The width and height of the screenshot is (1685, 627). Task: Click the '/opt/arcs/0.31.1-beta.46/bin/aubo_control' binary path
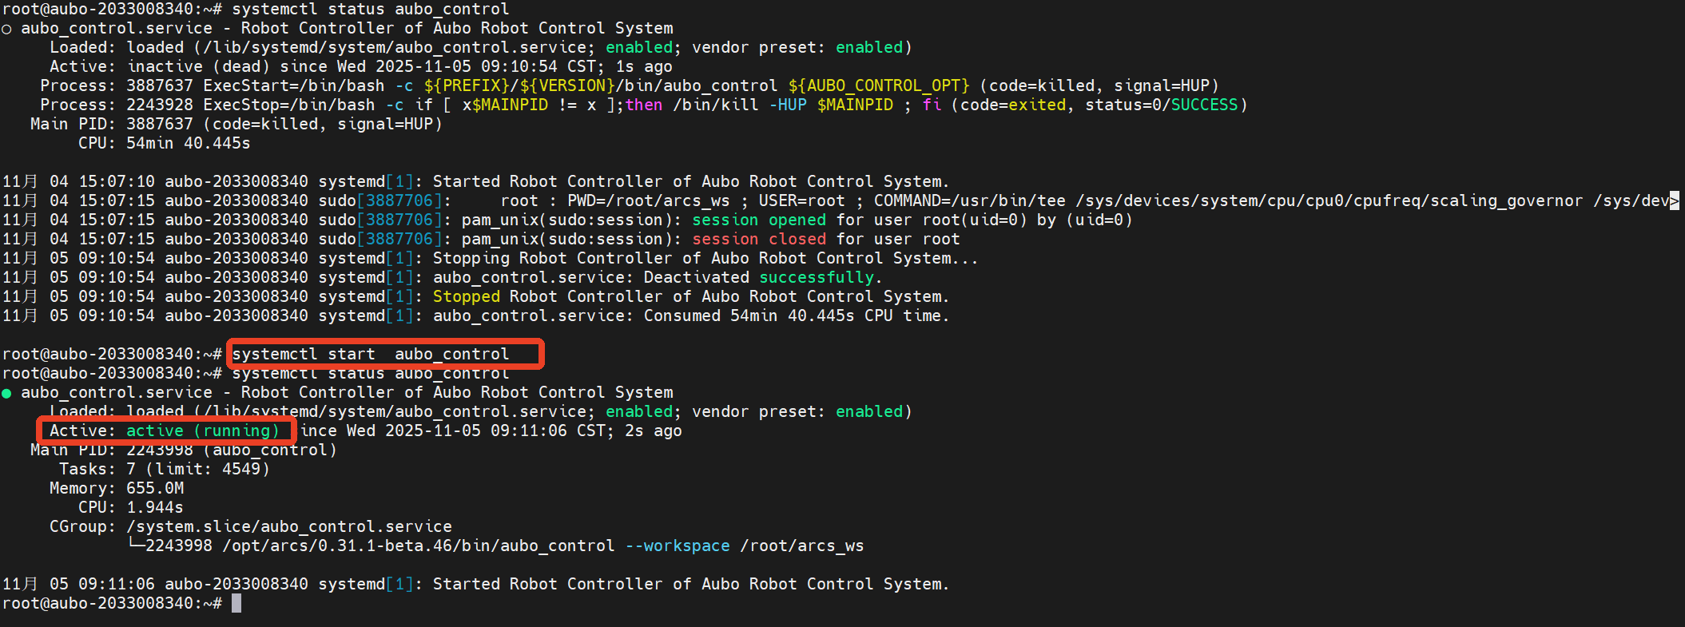(x=419, y=546)
